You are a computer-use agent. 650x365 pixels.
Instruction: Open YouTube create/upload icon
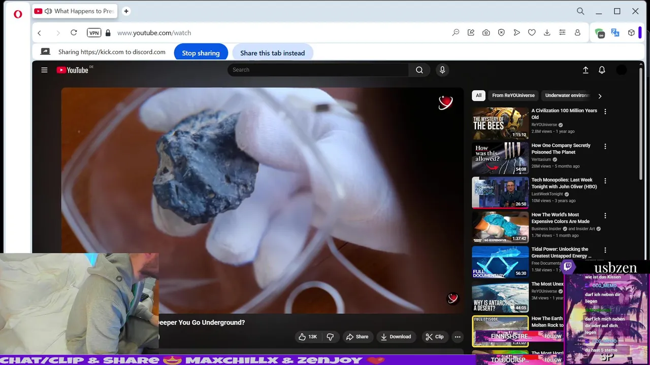586,70
